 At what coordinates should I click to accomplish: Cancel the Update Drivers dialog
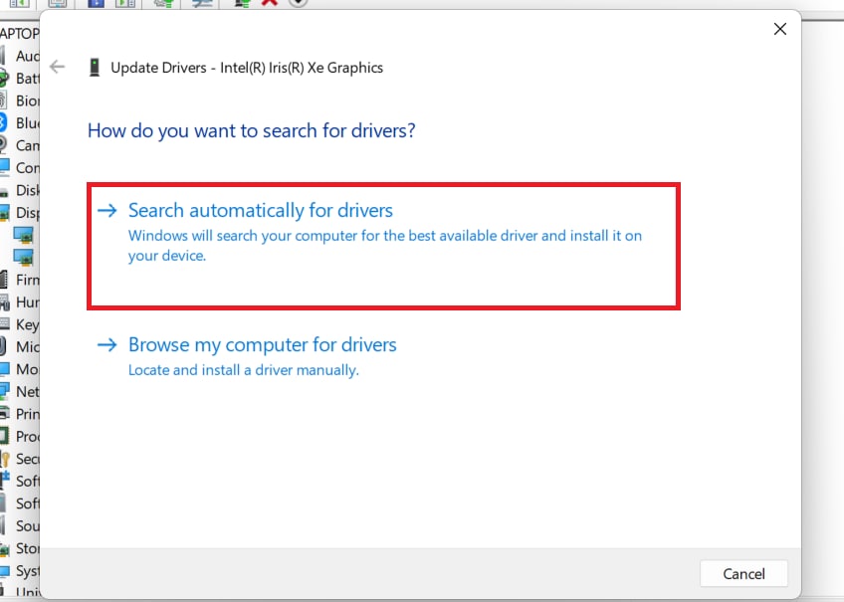(743, 573)
